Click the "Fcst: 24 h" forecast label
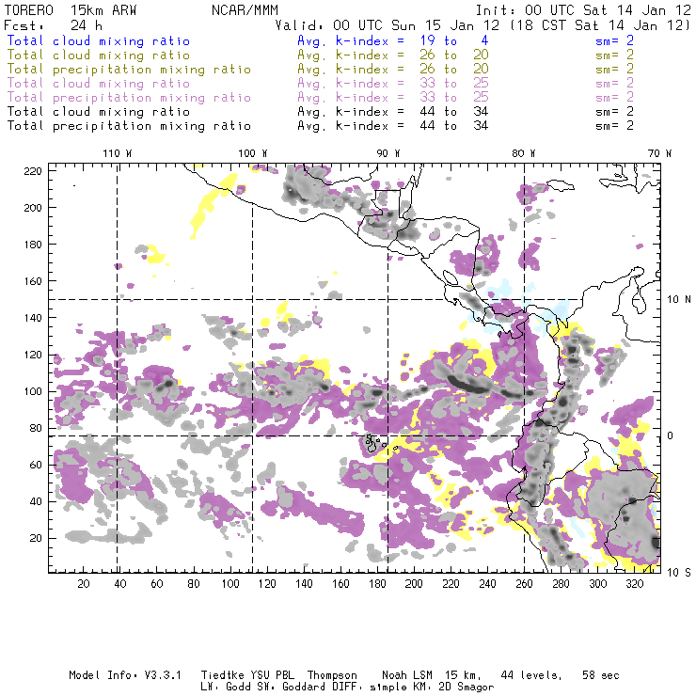This screenshot has height=696, width=696. 53,24
